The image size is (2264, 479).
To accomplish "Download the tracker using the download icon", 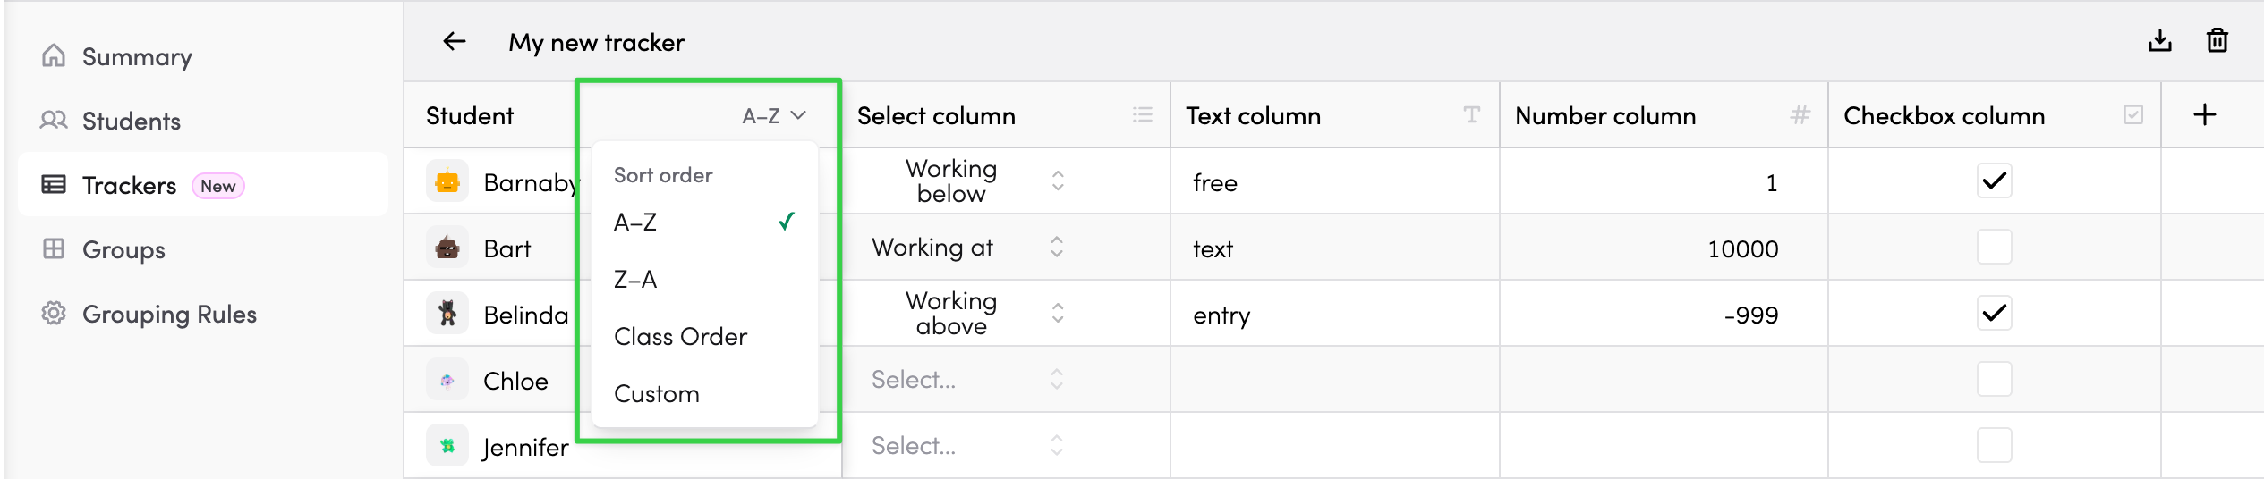I will [x=2159, y=41].
